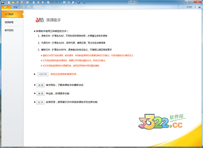The width and height of the screenshot is (203, 148).
Task: Click the 购买 button for professional edition
Action: click(x=41, y=94)
